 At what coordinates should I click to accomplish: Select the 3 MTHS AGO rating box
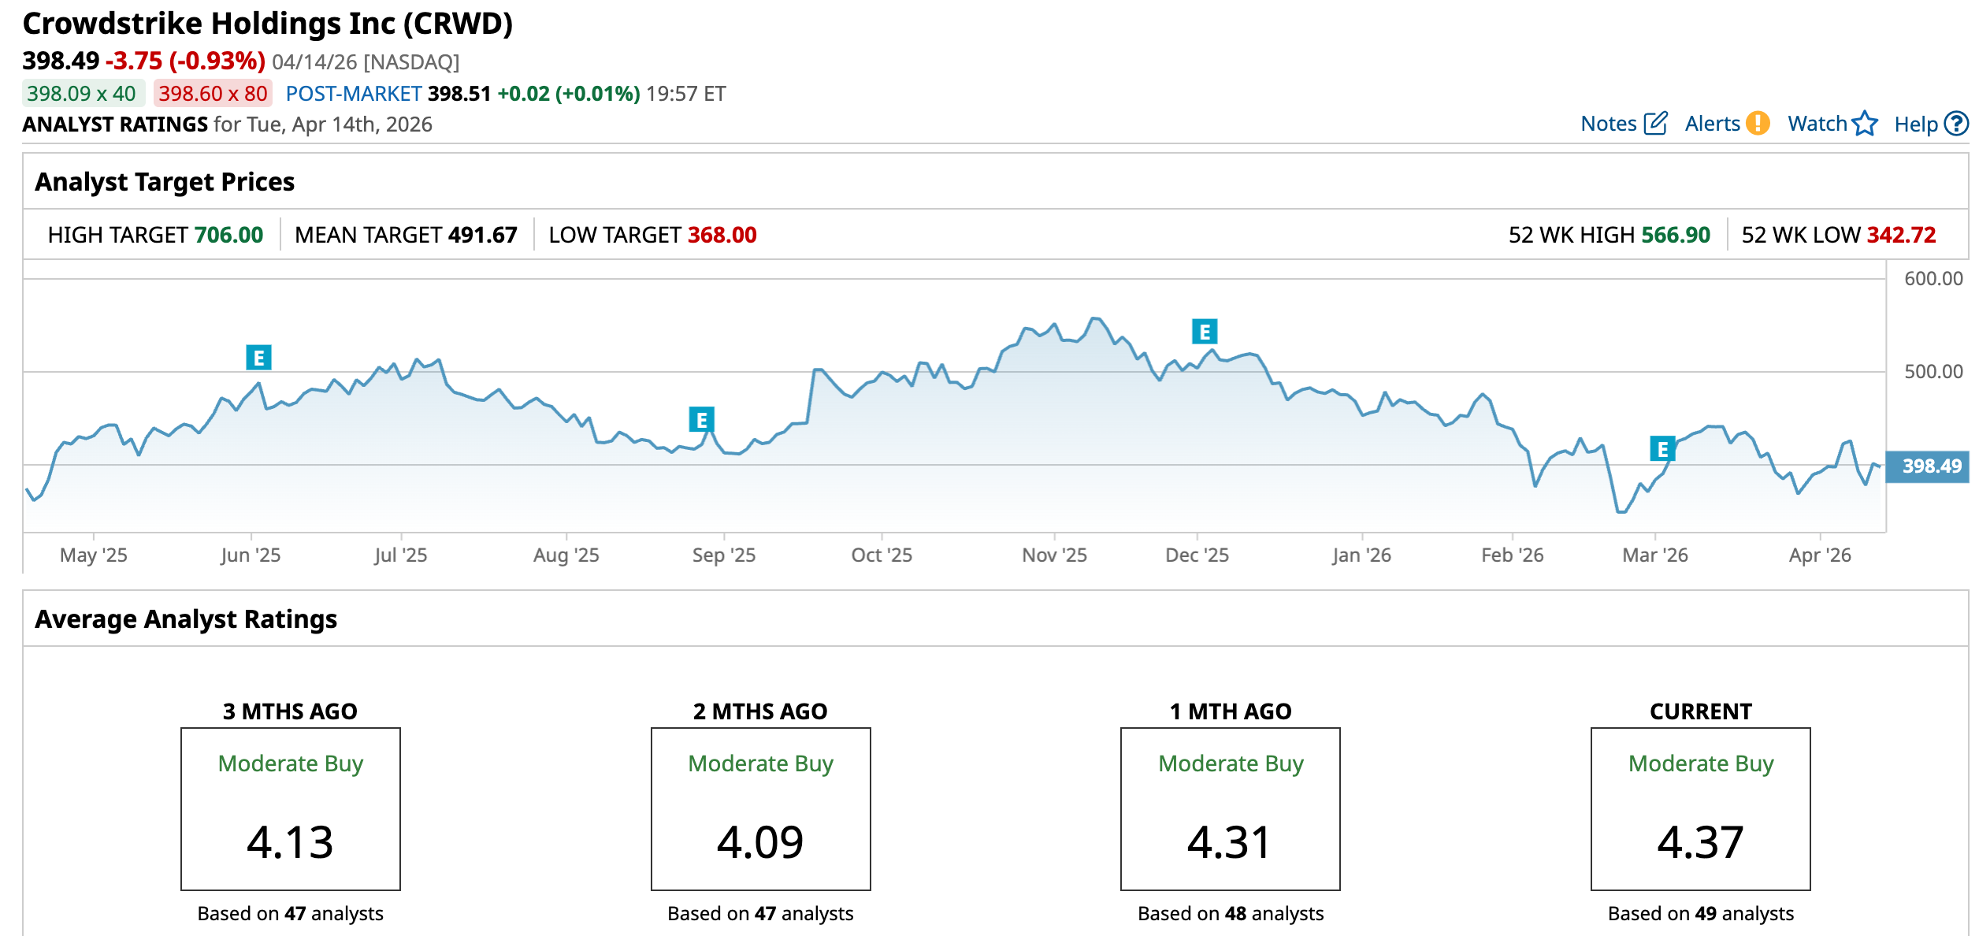point(290,808)
